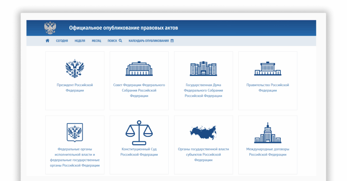Viewport: 347px width, 181px height.
Task: Go to the Месяц menu item
Action: pos(96,41)
